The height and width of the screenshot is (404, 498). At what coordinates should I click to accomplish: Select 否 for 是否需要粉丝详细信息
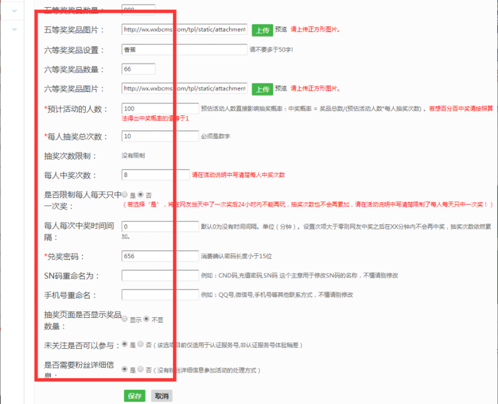[x=141, y=369]
